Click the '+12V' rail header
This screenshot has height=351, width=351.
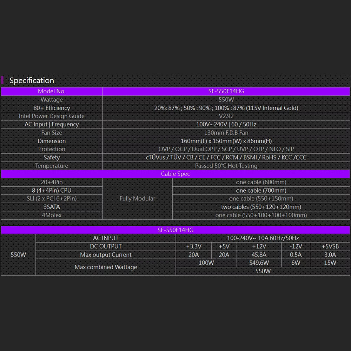pos(259,246)
